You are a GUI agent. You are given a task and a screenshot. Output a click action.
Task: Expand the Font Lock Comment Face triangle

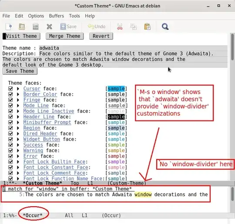pyautogui.click(x=18, y=173)
